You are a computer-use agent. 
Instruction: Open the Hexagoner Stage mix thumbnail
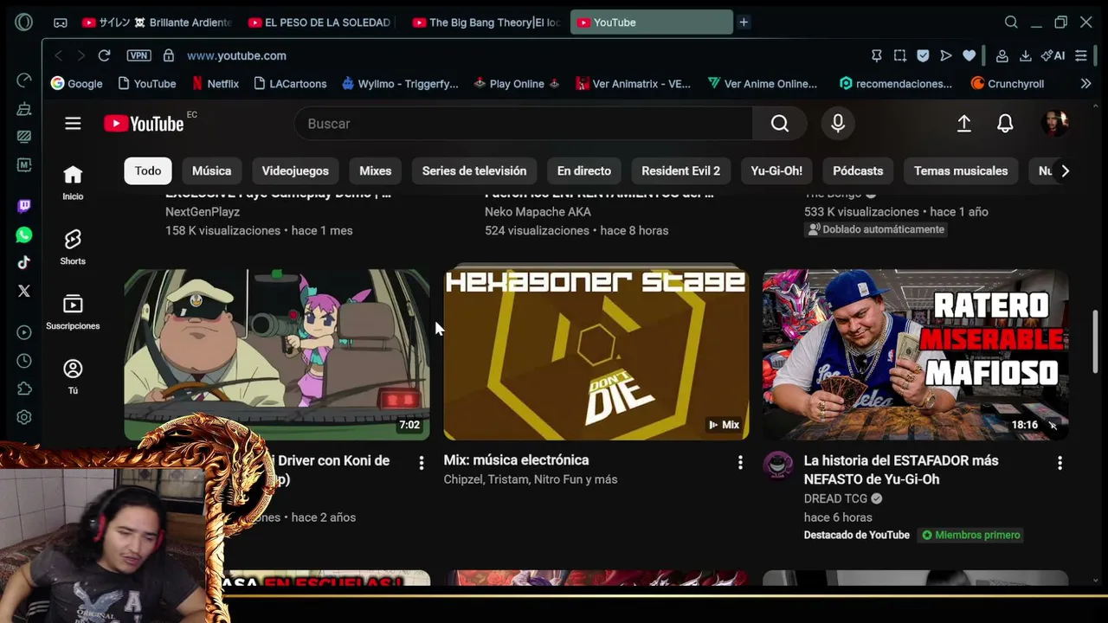click(x=596, y=354)
